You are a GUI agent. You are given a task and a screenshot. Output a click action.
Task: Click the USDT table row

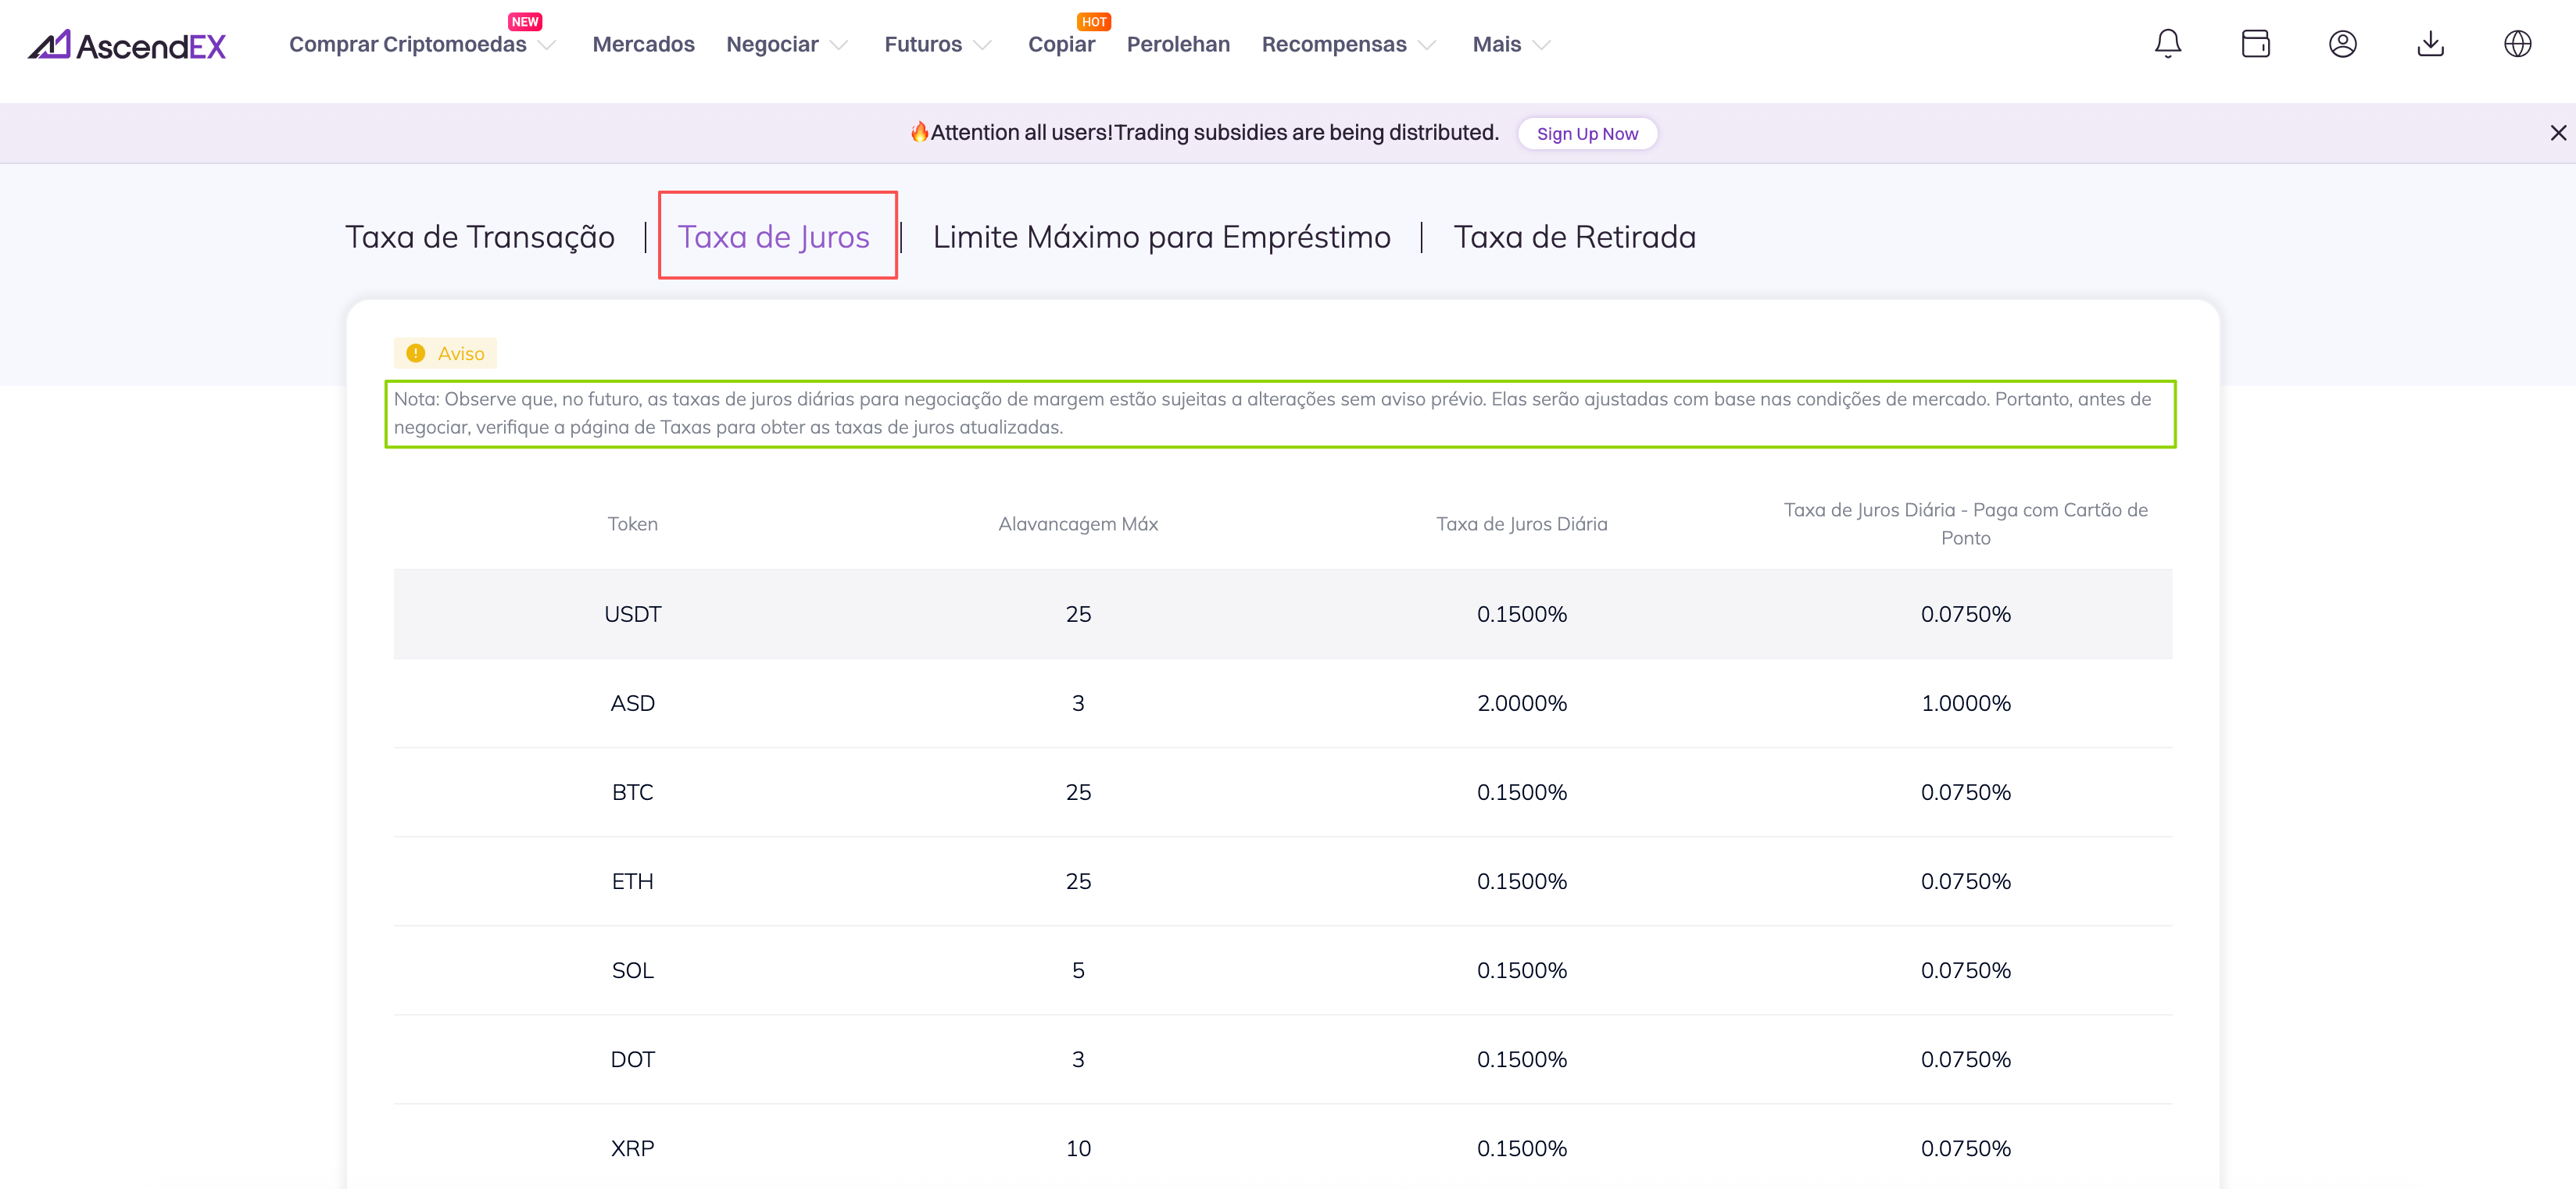point(1282,613)
